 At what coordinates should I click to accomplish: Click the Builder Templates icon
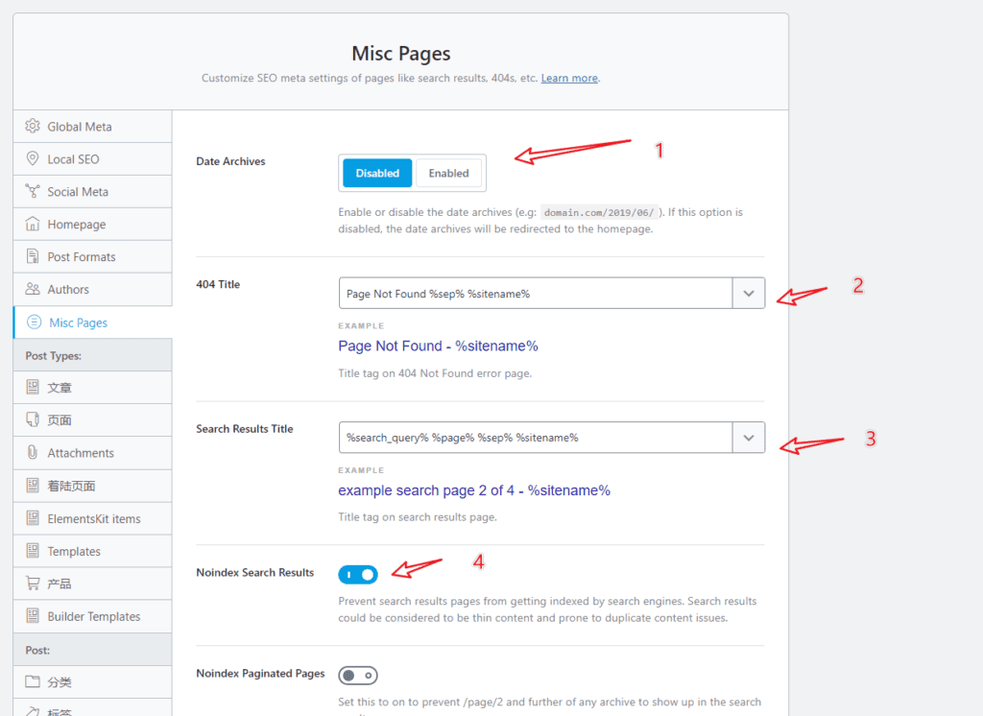(x=33, y=616)
